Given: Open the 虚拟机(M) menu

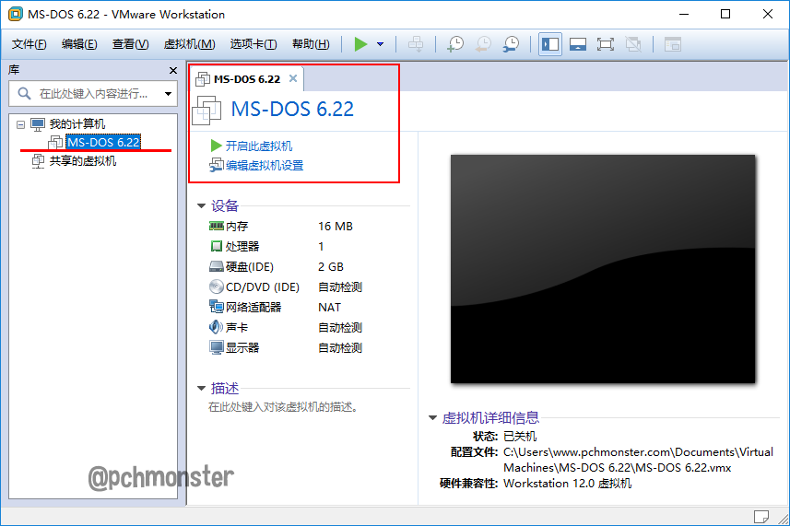Looking at the screenshot, I should click(190, 44).
